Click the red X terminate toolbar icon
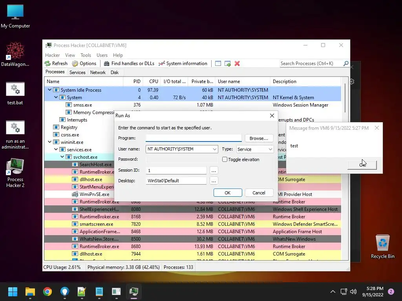Screen dimensions: 402x301 tap(237, 63)
